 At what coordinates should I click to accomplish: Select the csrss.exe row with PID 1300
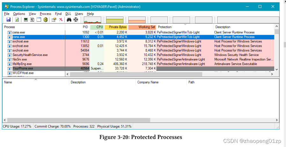tap(138, 37)
